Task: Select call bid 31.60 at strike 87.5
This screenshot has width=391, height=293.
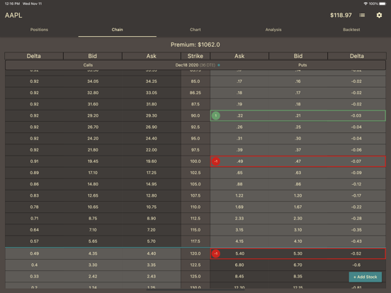Action: pyautogui.click(x=93, y=104)
